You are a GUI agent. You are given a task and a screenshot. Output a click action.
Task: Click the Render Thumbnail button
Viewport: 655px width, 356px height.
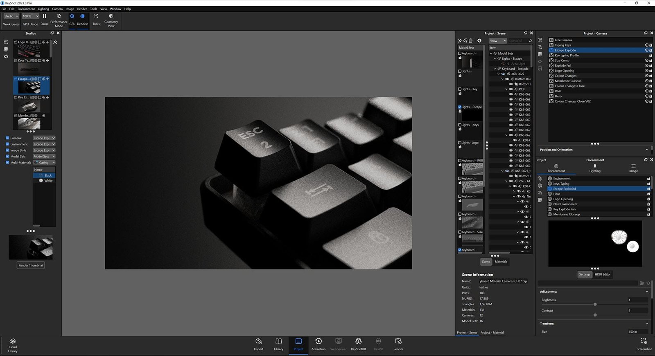point(31,265)
